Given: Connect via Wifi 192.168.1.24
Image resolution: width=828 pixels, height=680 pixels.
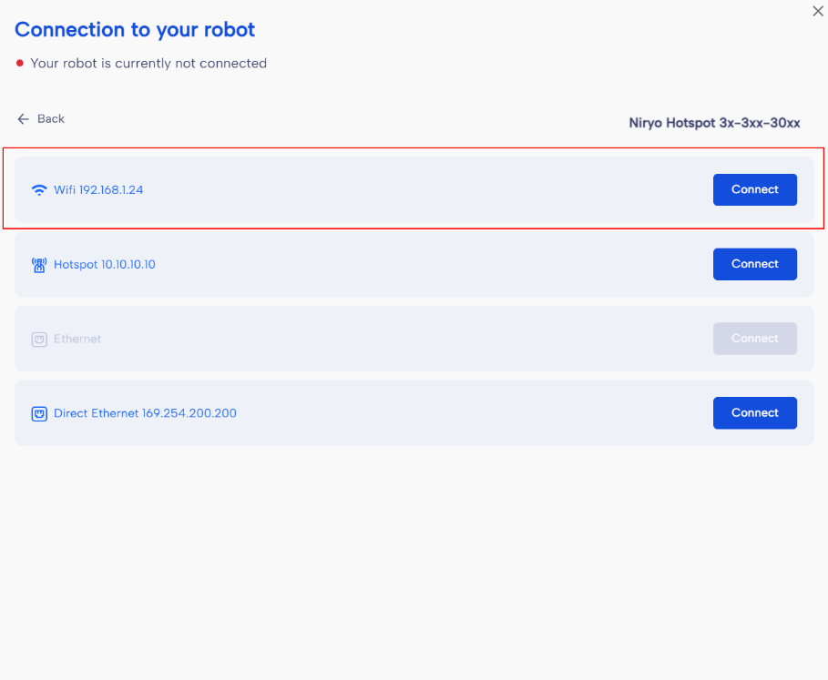Looking at the screenshot, I should [754, 189].
